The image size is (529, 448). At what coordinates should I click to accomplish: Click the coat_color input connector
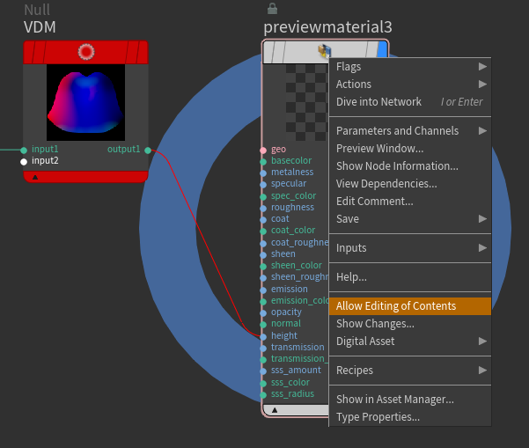pos(263,231)
